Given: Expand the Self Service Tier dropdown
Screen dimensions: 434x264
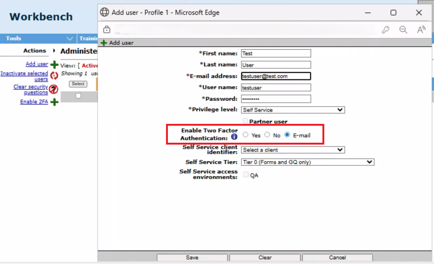Looking at the screenshot, I should pos(308,162).
